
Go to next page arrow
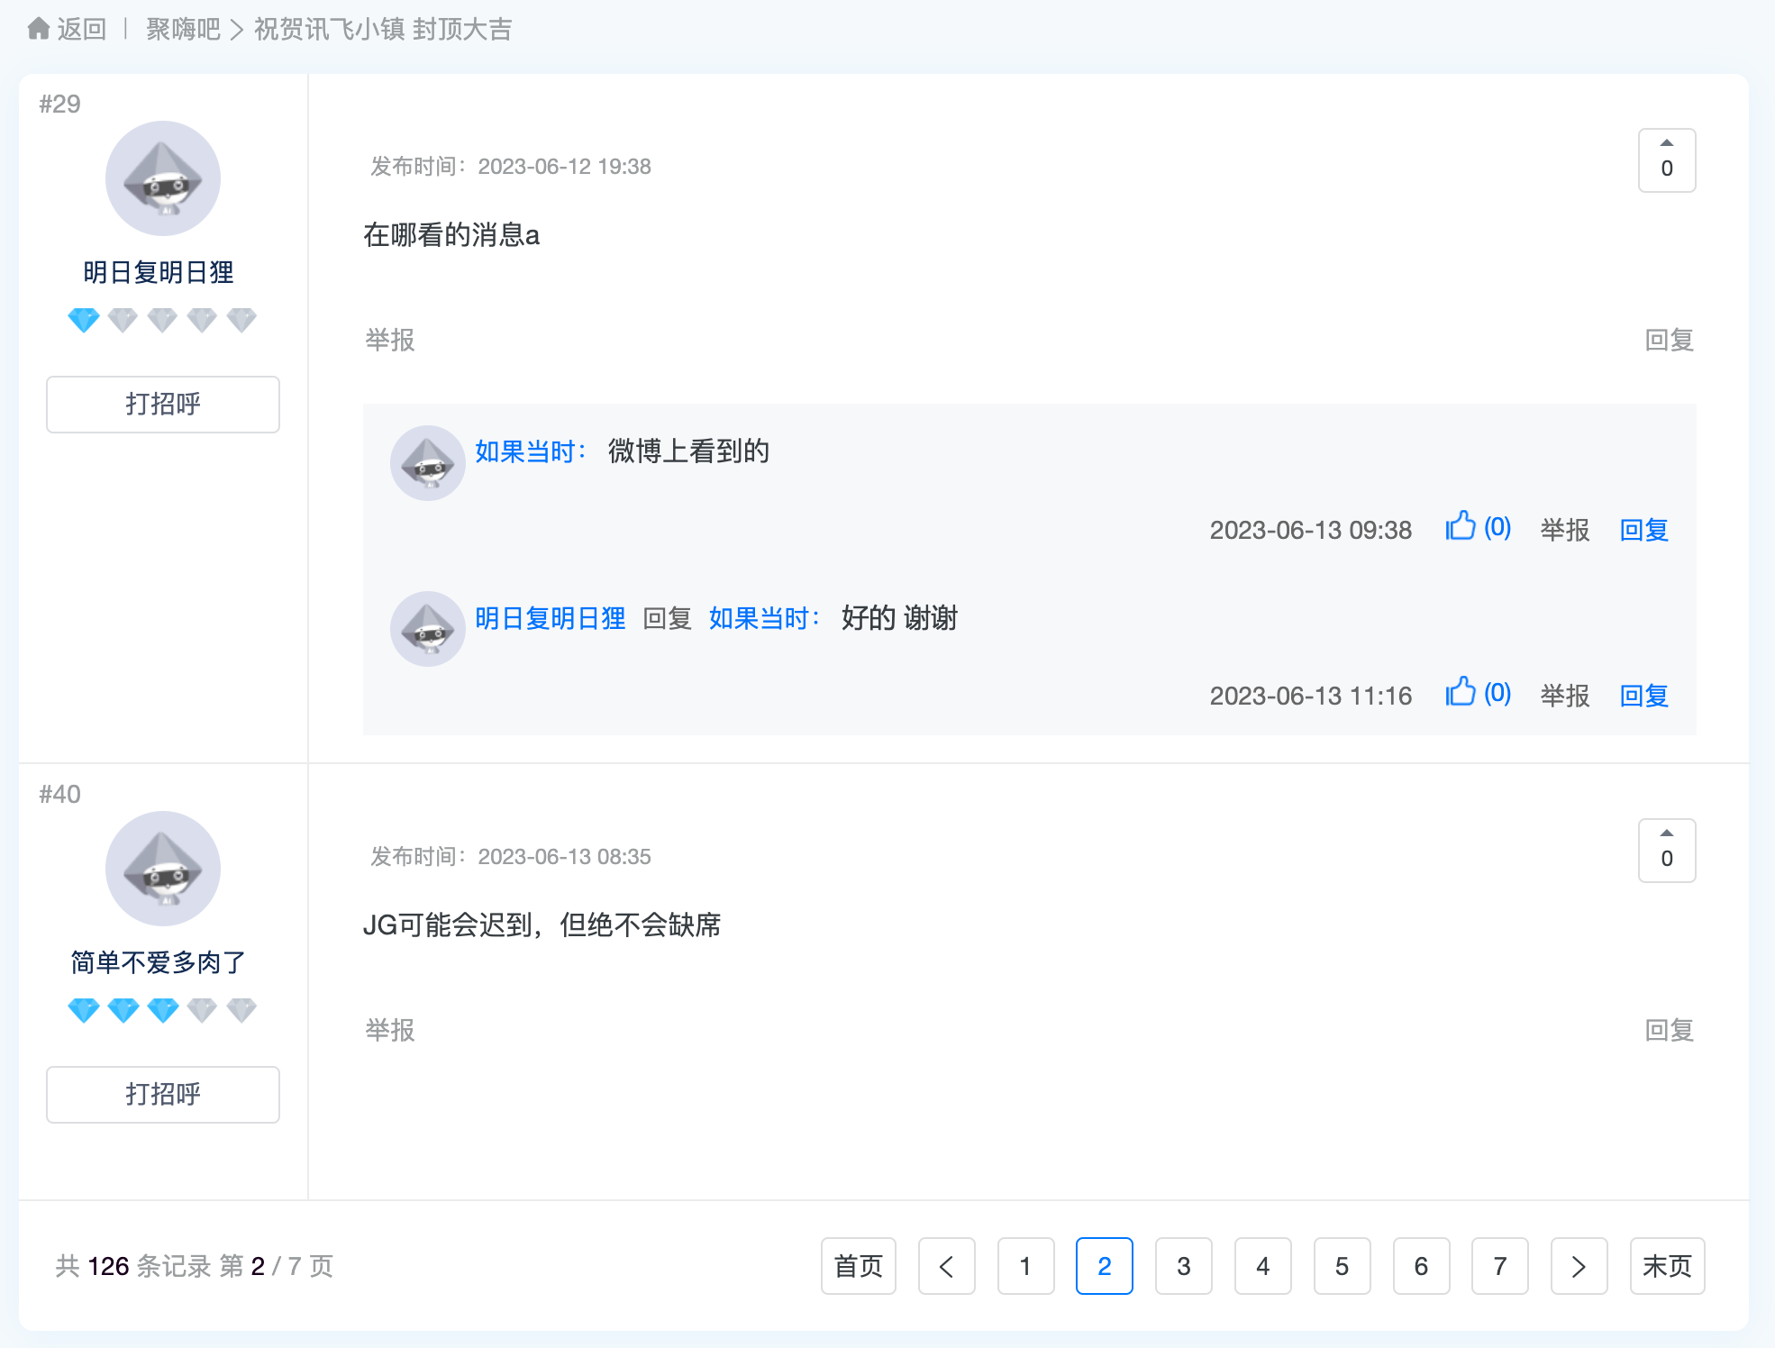pyautogui.click(x=1579, y=1266)
